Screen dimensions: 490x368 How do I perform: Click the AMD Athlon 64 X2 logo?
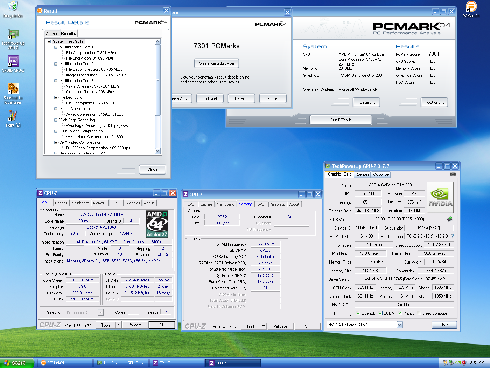[157, 224]
